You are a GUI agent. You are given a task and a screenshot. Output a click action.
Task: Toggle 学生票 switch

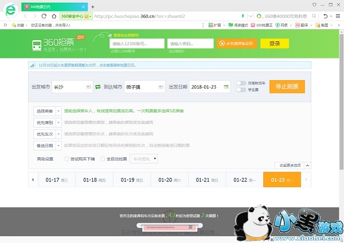241,90
